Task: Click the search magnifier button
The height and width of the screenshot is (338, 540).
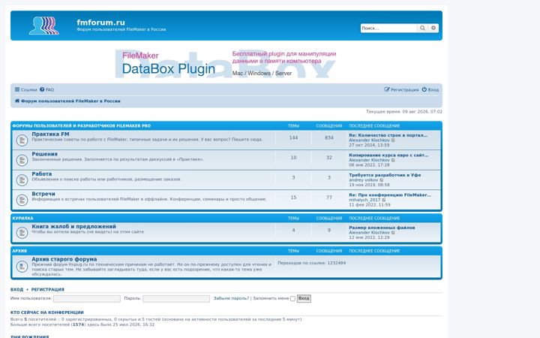Action: pyautogui.click(x=422, y=28)
